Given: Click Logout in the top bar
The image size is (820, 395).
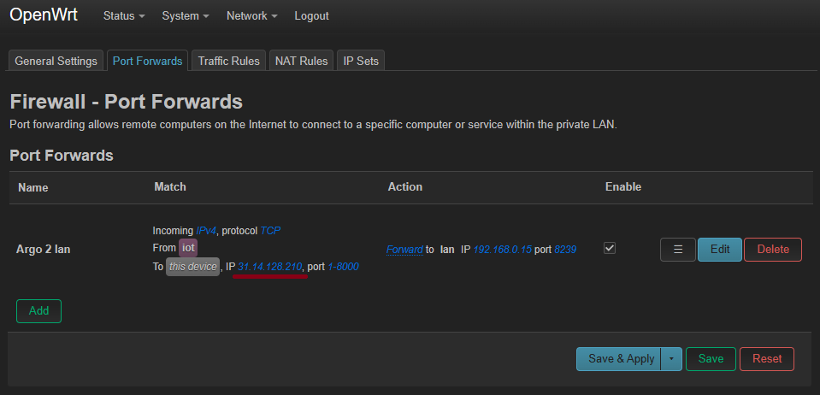Looking at the screenshot, I should point(311,16).
